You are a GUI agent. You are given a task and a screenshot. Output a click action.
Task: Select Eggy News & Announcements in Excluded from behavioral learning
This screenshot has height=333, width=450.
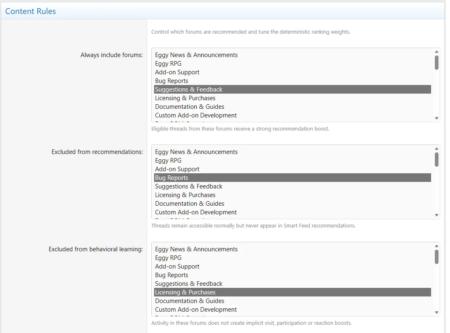tap(293, 249)
